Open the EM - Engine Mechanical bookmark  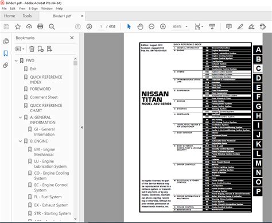(x=45, y=152)
